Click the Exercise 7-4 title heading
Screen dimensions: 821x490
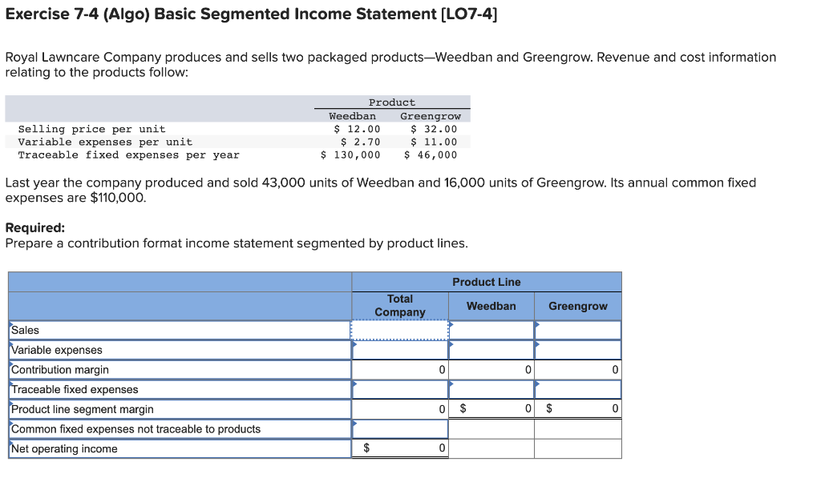251,14
